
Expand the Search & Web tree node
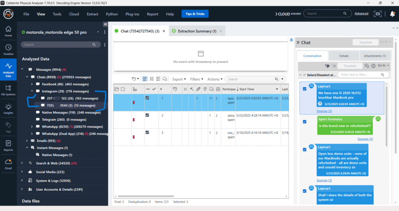22,163
